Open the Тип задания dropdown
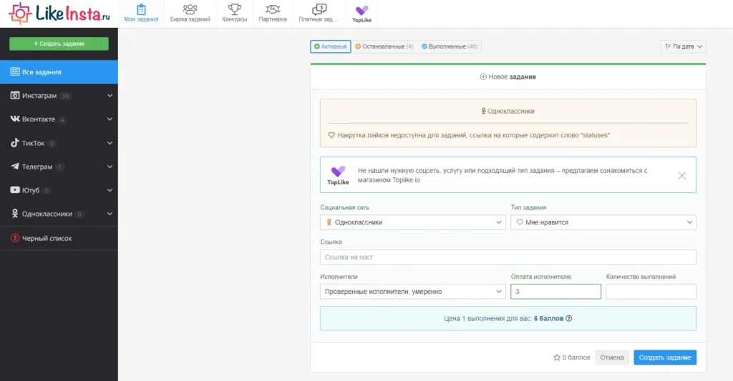Image resolution: width=733 pixels, height=381 pixels. point(603,222)
